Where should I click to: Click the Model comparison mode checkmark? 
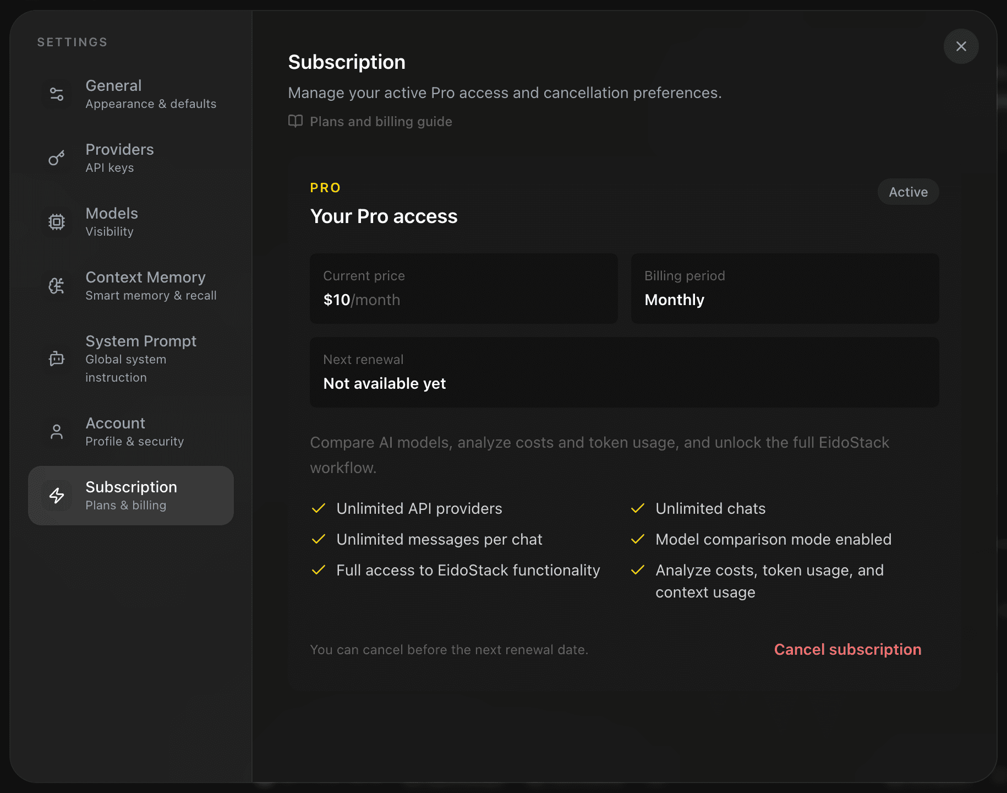coord(638,539)
